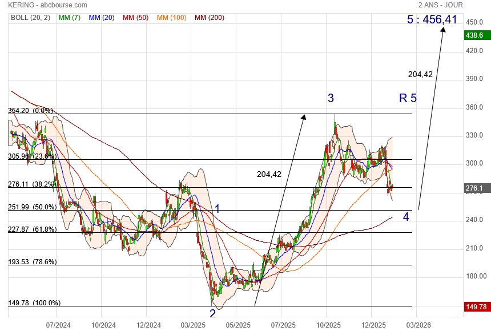Image resolution: width=491 pixels, height=331 pixels.
Task: Click the 10/2024 date axis label
Action: point(103,325)
